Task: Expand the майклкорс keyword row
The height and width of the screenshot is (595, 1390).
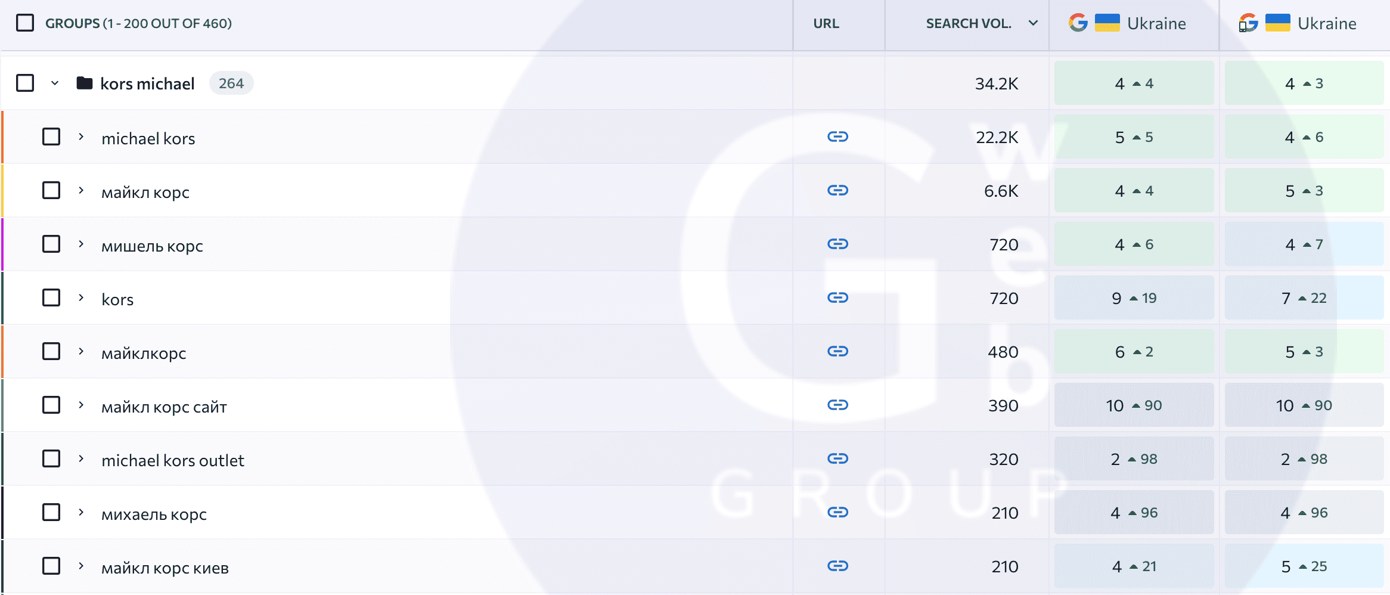Action: (81, 351)
